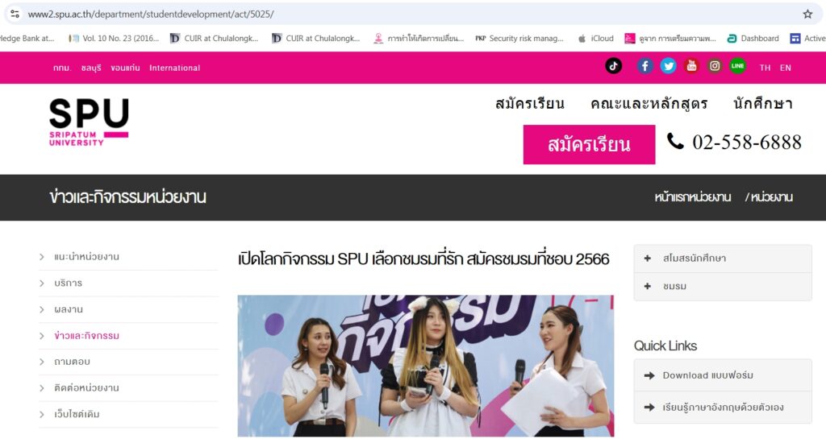Click the pink สมัครเรียน button

589,144
